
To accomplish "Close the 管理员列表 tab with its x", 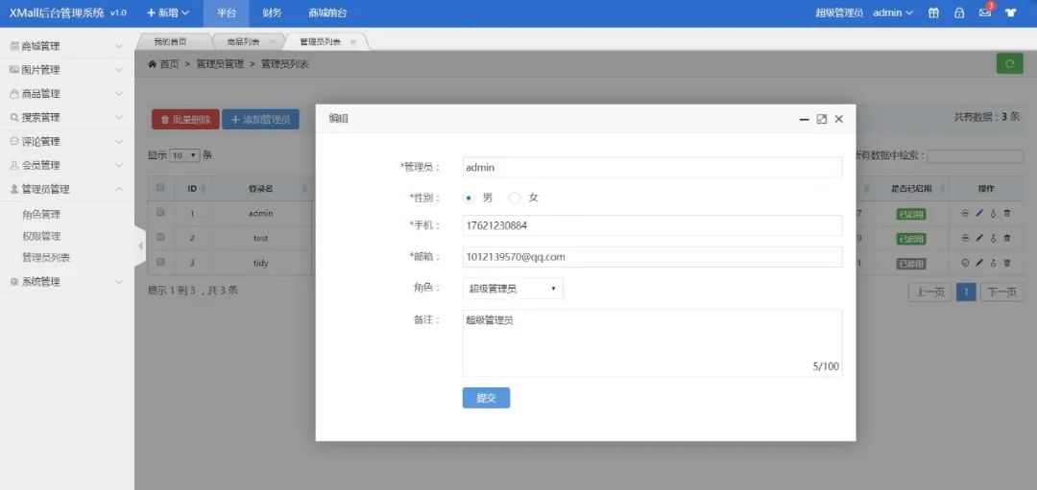I will click(352, 41).
